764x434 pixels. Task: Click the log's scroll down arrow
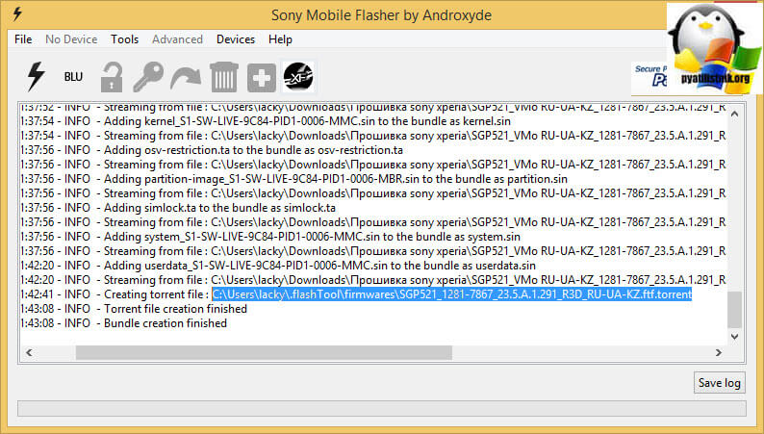pos(735,337)
